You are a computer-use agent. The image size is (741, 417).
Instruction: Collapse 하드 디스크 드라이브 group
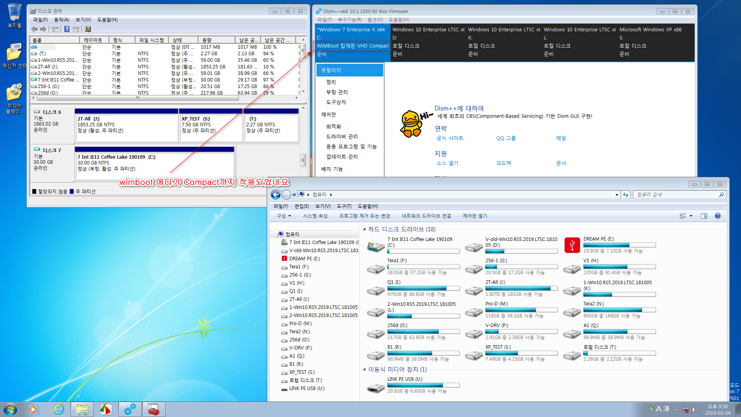click(365, 229)
